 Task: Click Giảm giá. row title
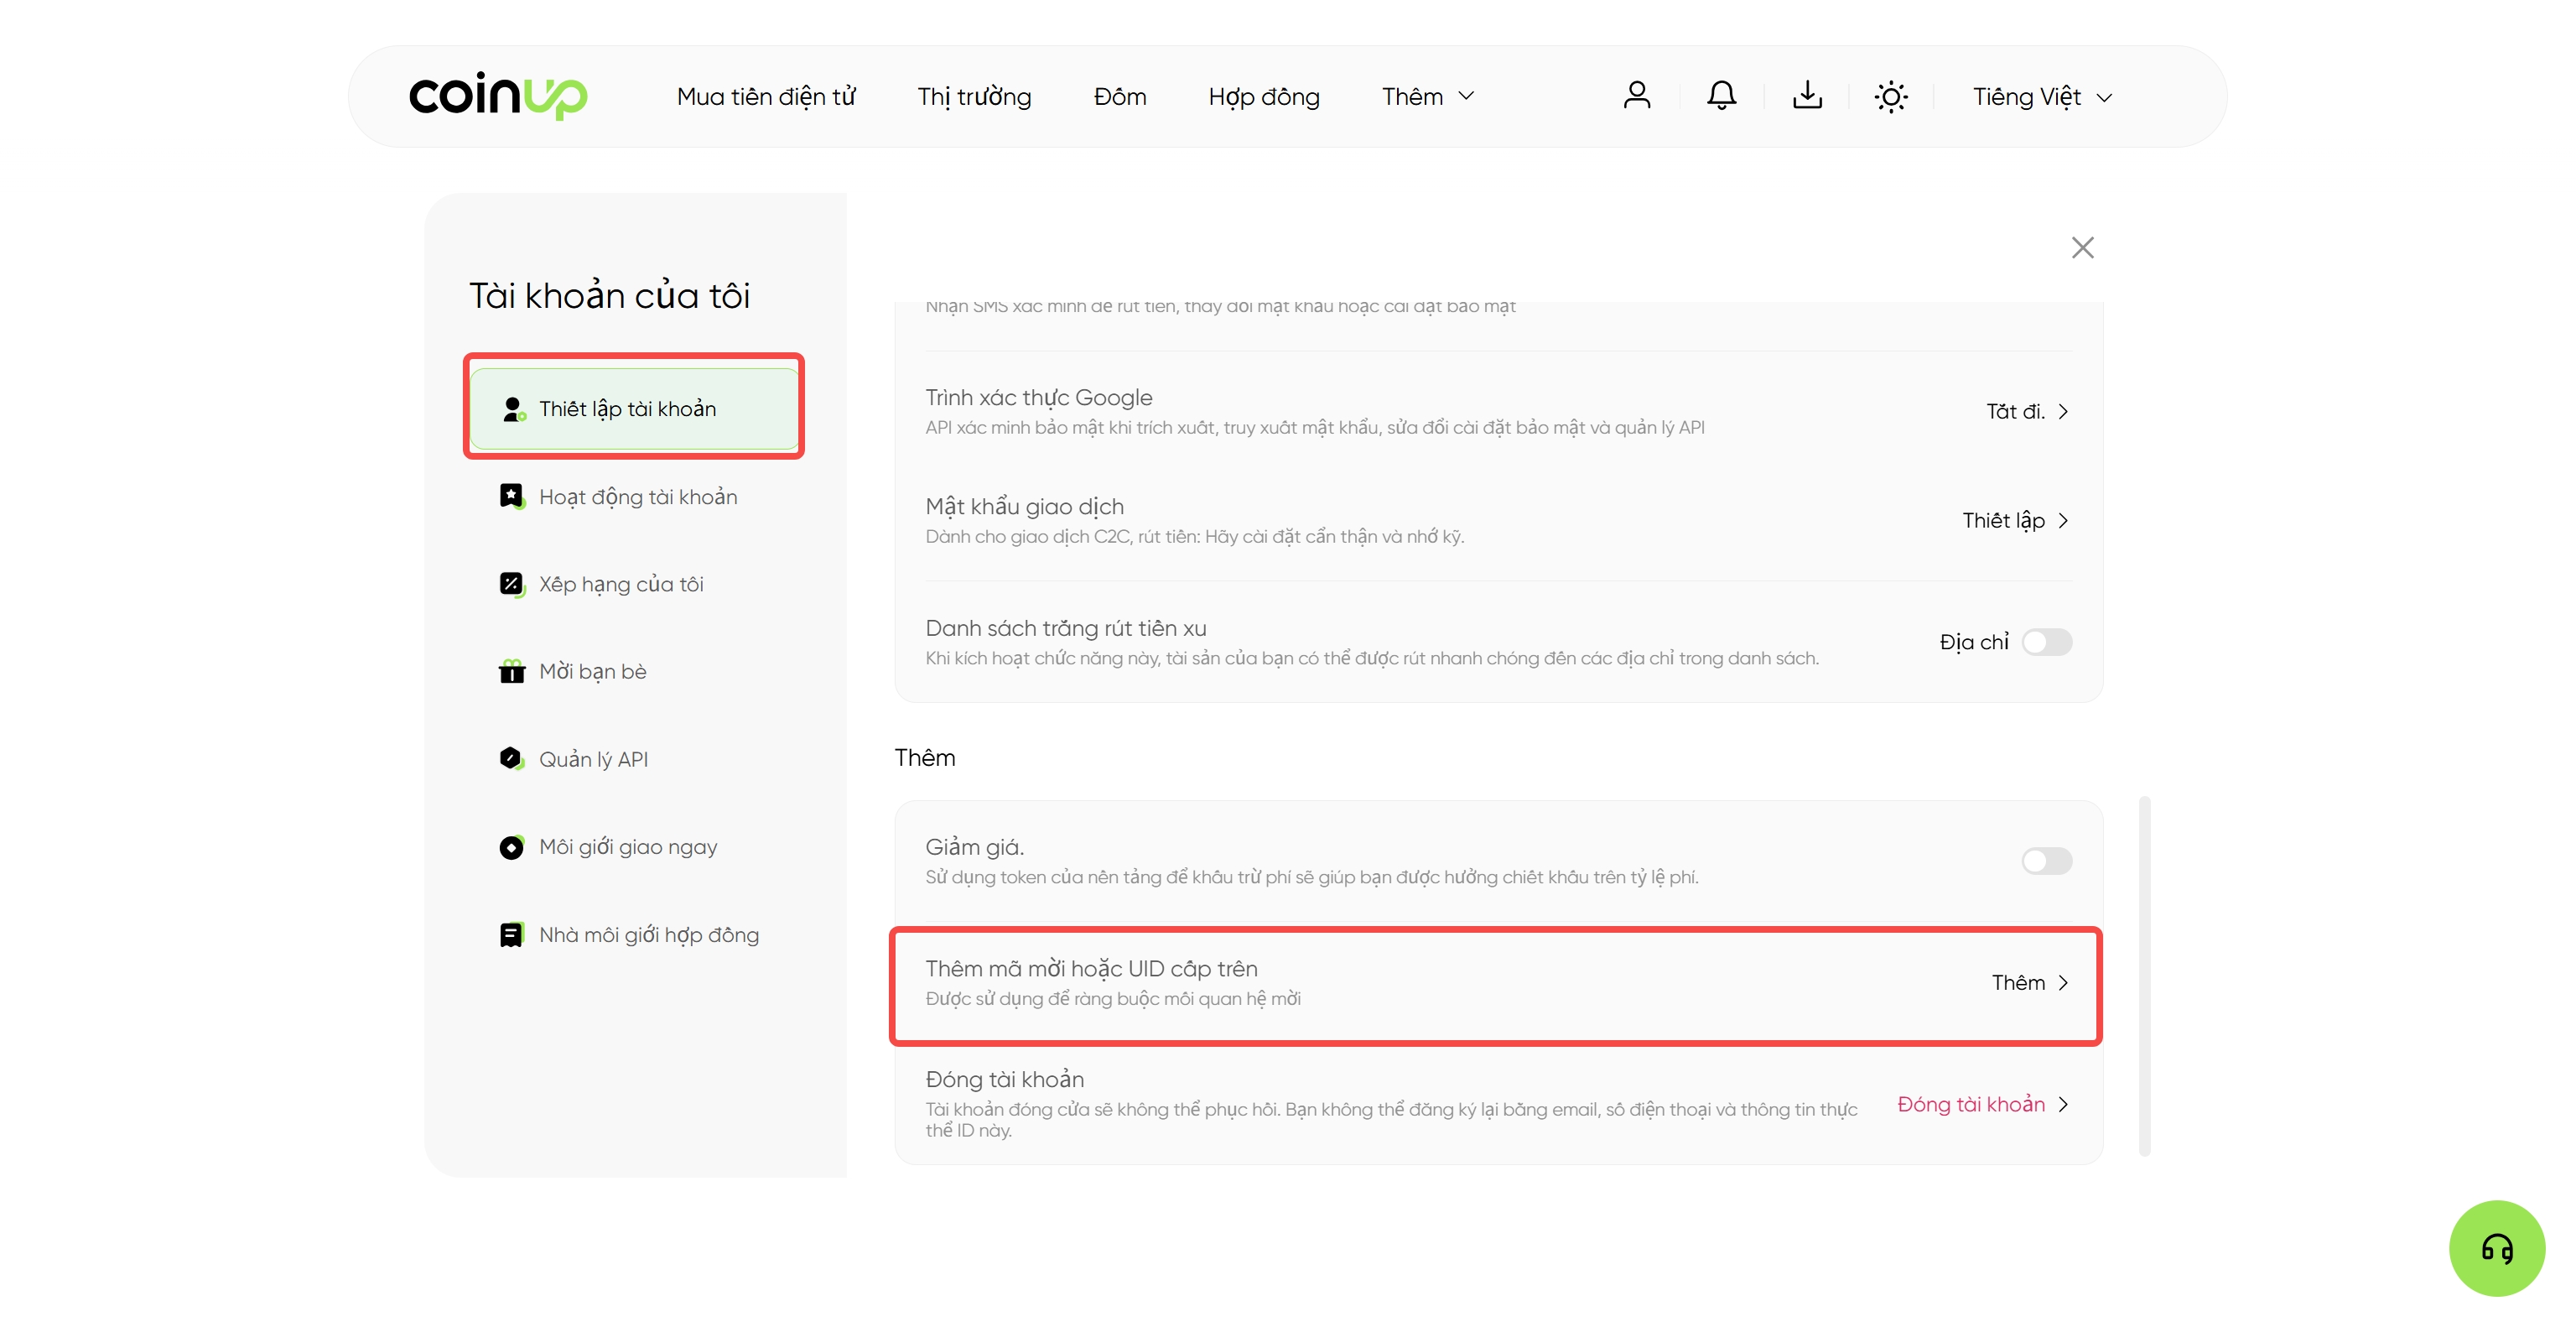point(975,848)
